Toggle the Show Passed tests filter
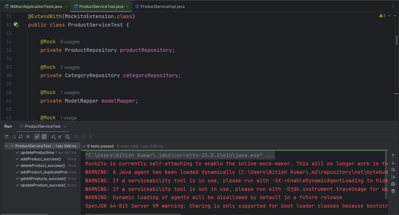Screen dimensions: 399x215 (x=37, y=136)
